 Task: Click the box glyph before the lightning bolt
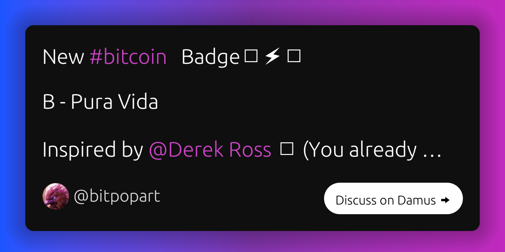pyautogui.click(x=251, y=56)
